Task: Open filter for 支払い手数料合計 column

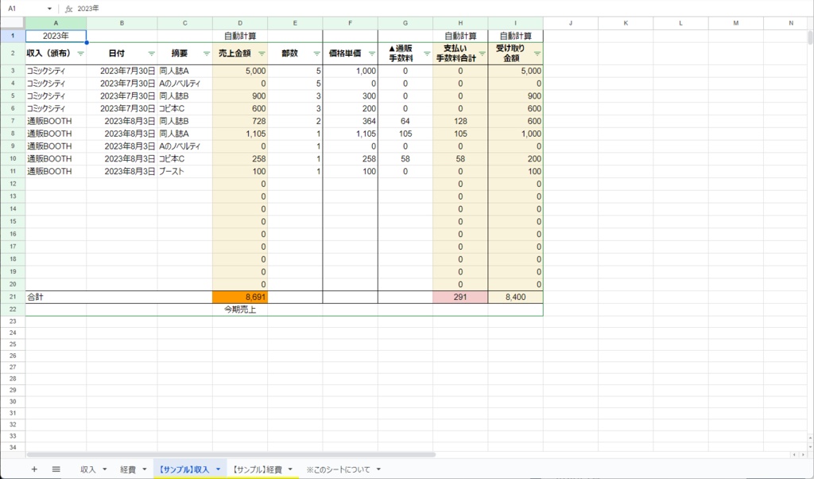Action: tap(482, 53)
